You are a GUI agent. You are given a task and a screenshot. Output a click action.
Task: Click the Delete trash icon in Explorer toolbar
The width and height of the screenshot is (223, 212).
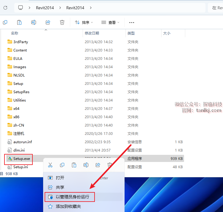pos(62,22)
